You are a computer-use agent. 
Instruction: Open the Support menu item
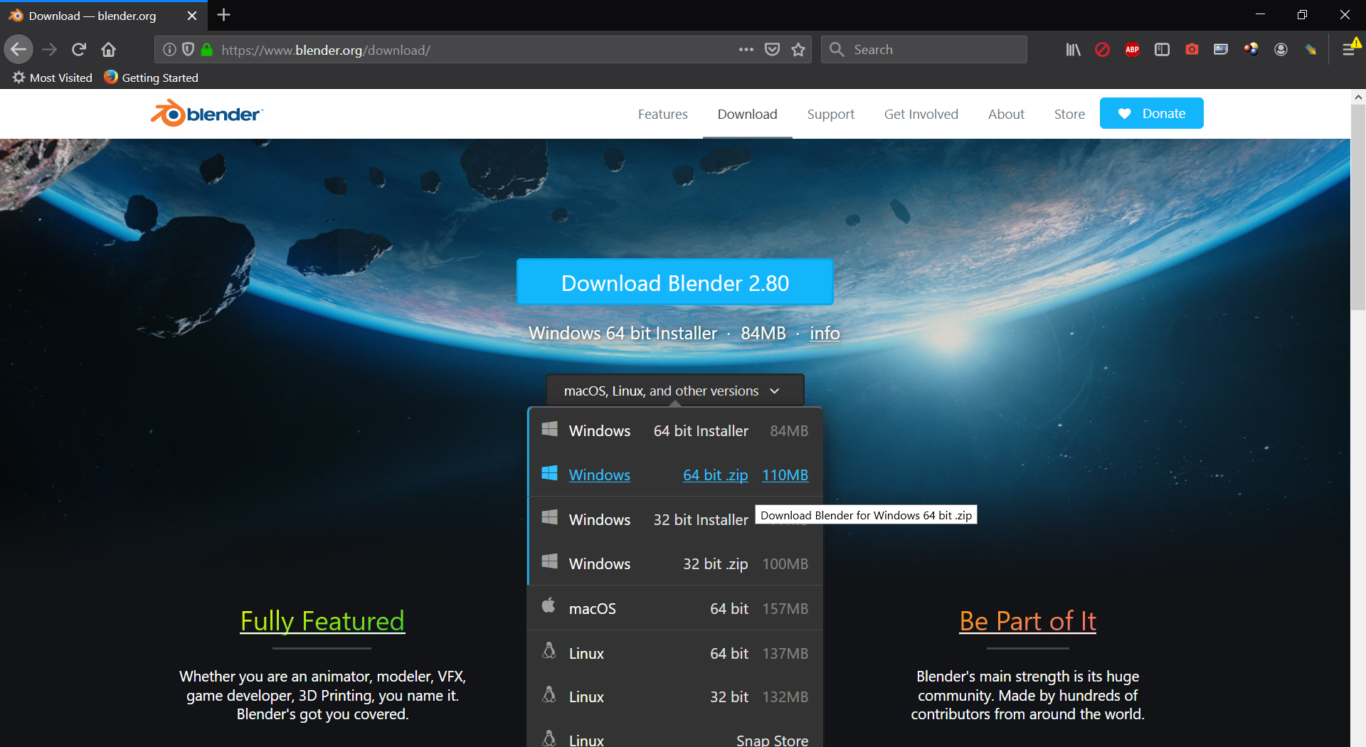(830, 114)
